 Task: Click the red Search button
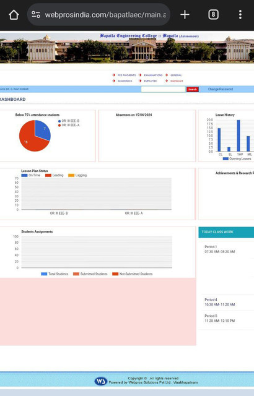[x=192, y=89]
